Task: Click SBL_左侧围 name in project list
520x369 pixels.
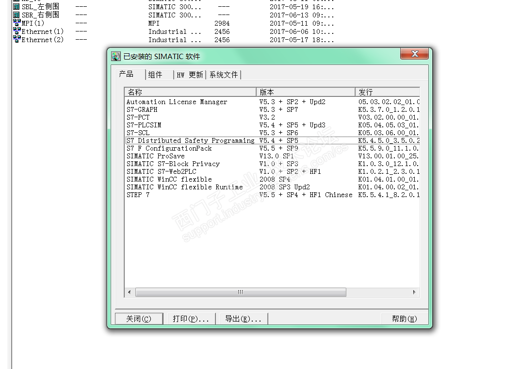Action: pyautogui.click(x=40, y=7)
